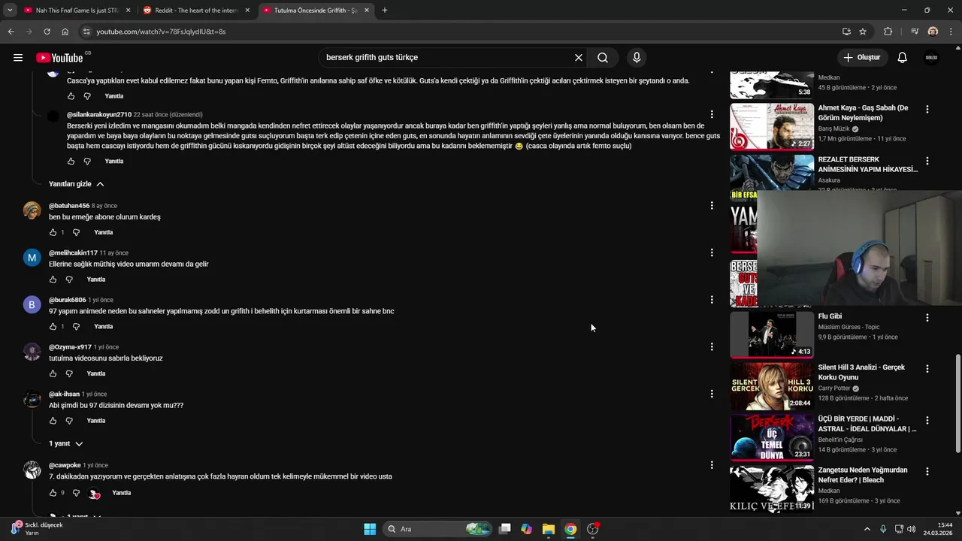962x541 pixels.
Task: Open Chrome tab search dropdown arrow
Action: click(10, 11)
